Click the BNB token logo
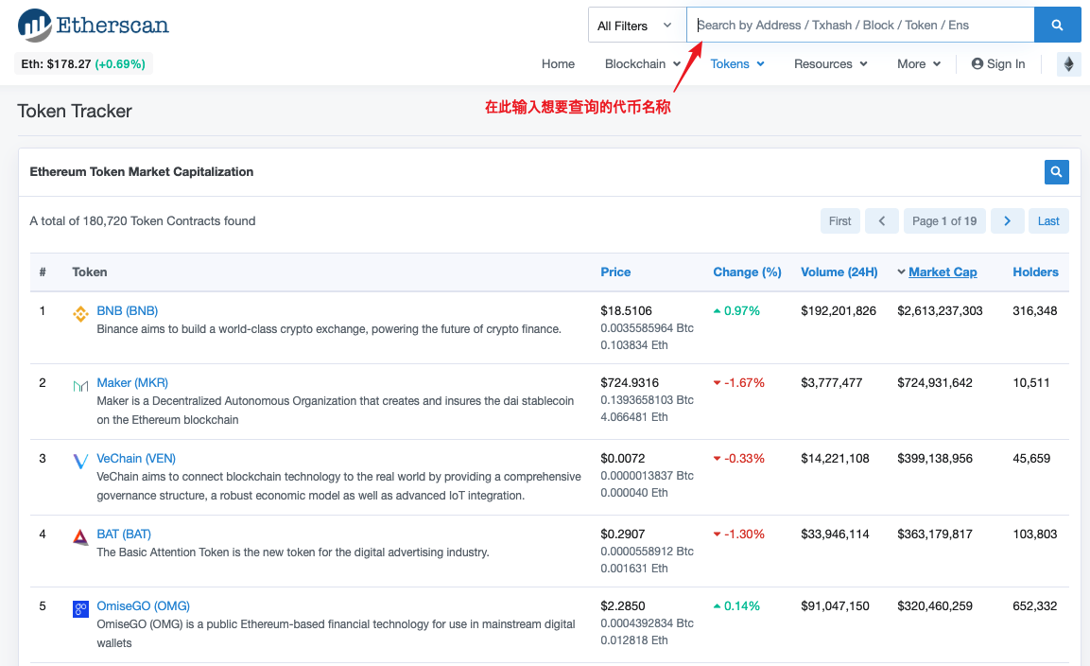The width and height of the screenshot is (1090, 666). (80, 314)
